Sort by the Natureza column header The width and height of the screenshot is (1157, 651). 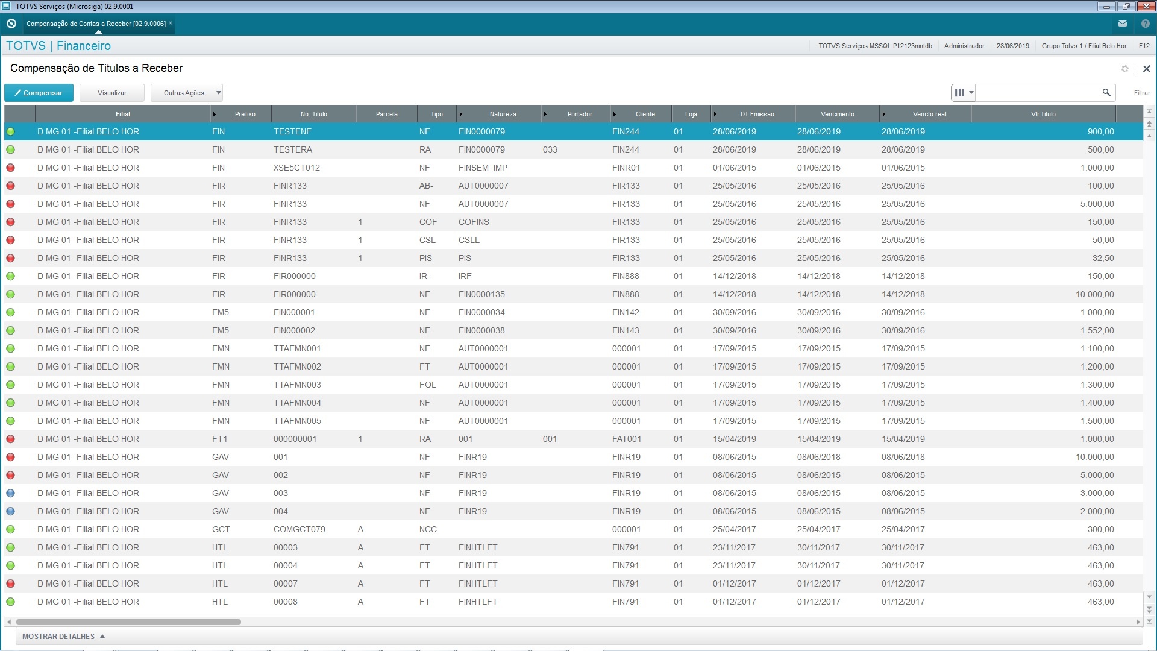[503, 114]
